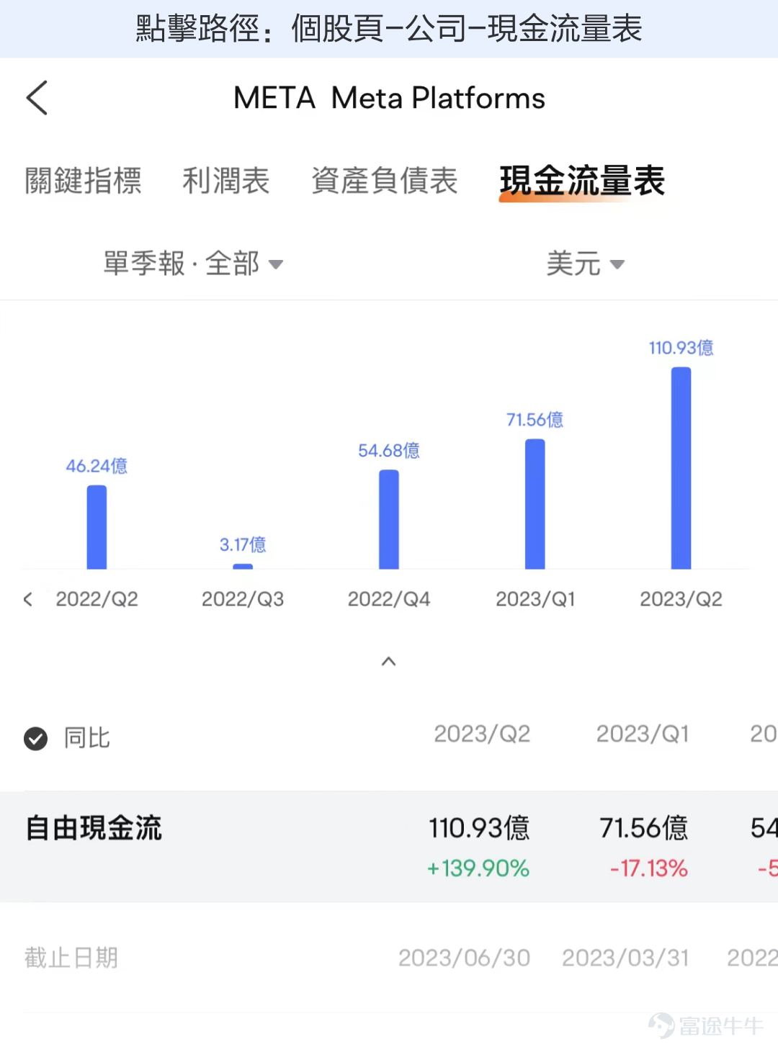Click the 2023/03/31 date cell
The width and height of the screenshot is (778, 1052).
pyautogui.click(x=625, y=958)
